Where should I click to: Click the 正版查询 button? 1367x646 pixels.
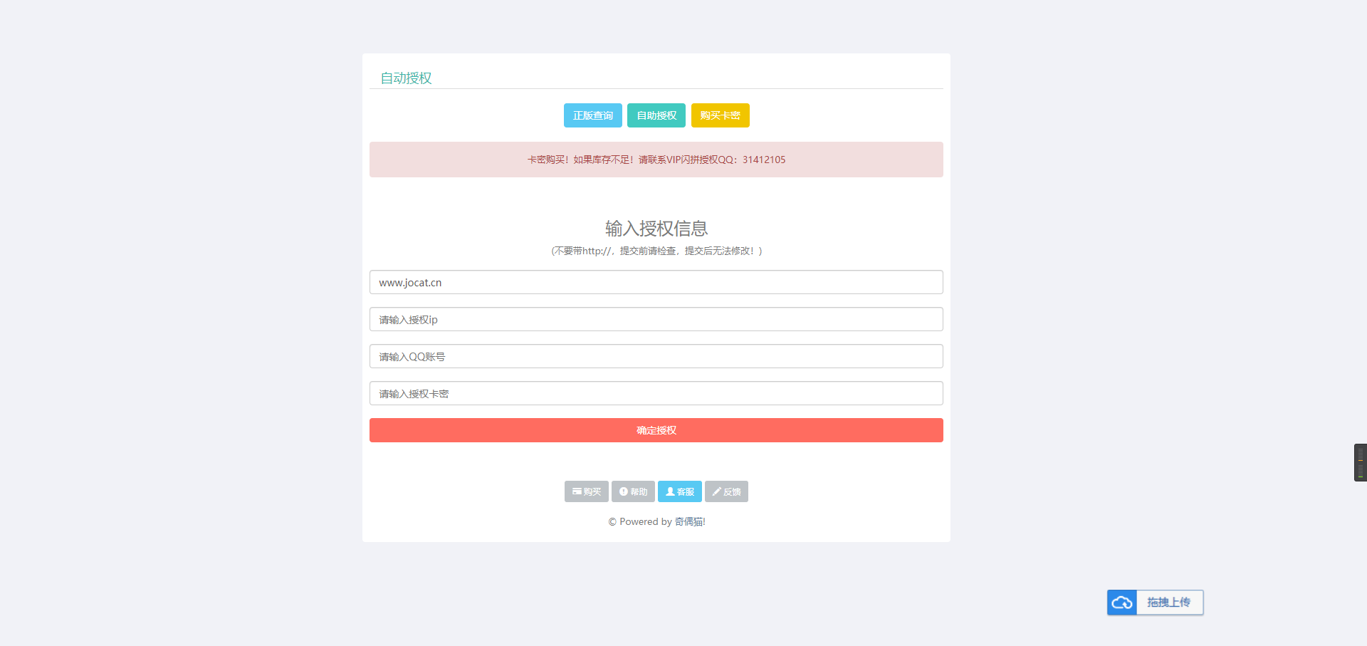point(592,115)
